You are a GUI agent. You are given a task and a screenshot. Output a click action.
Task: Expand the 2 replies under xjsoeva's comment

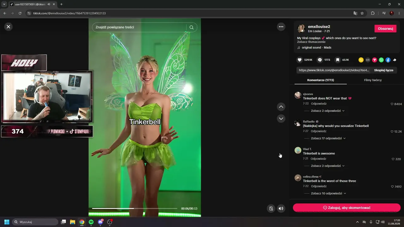tap(328, 111)
